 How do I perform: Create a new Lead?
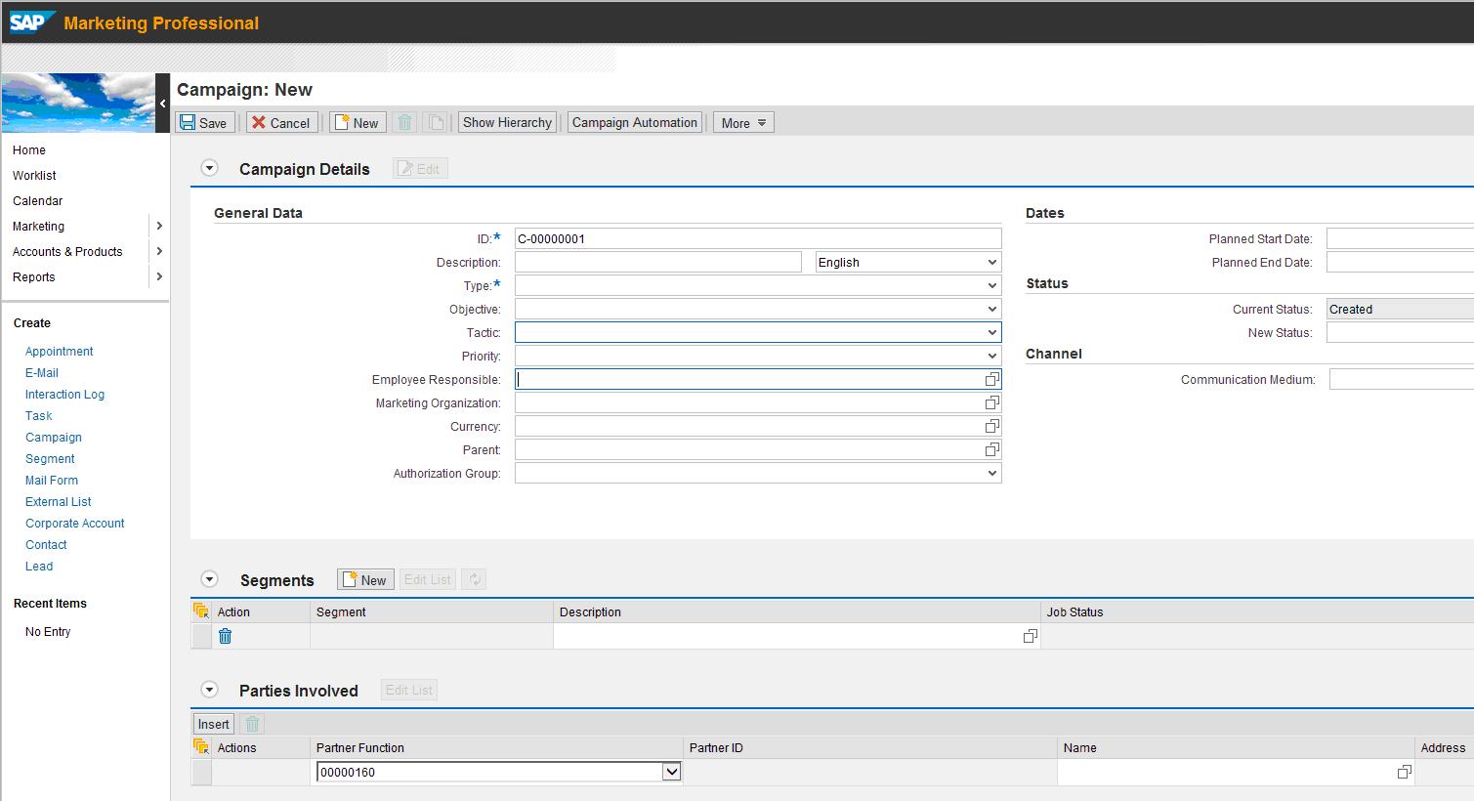[x=39, y=566]
